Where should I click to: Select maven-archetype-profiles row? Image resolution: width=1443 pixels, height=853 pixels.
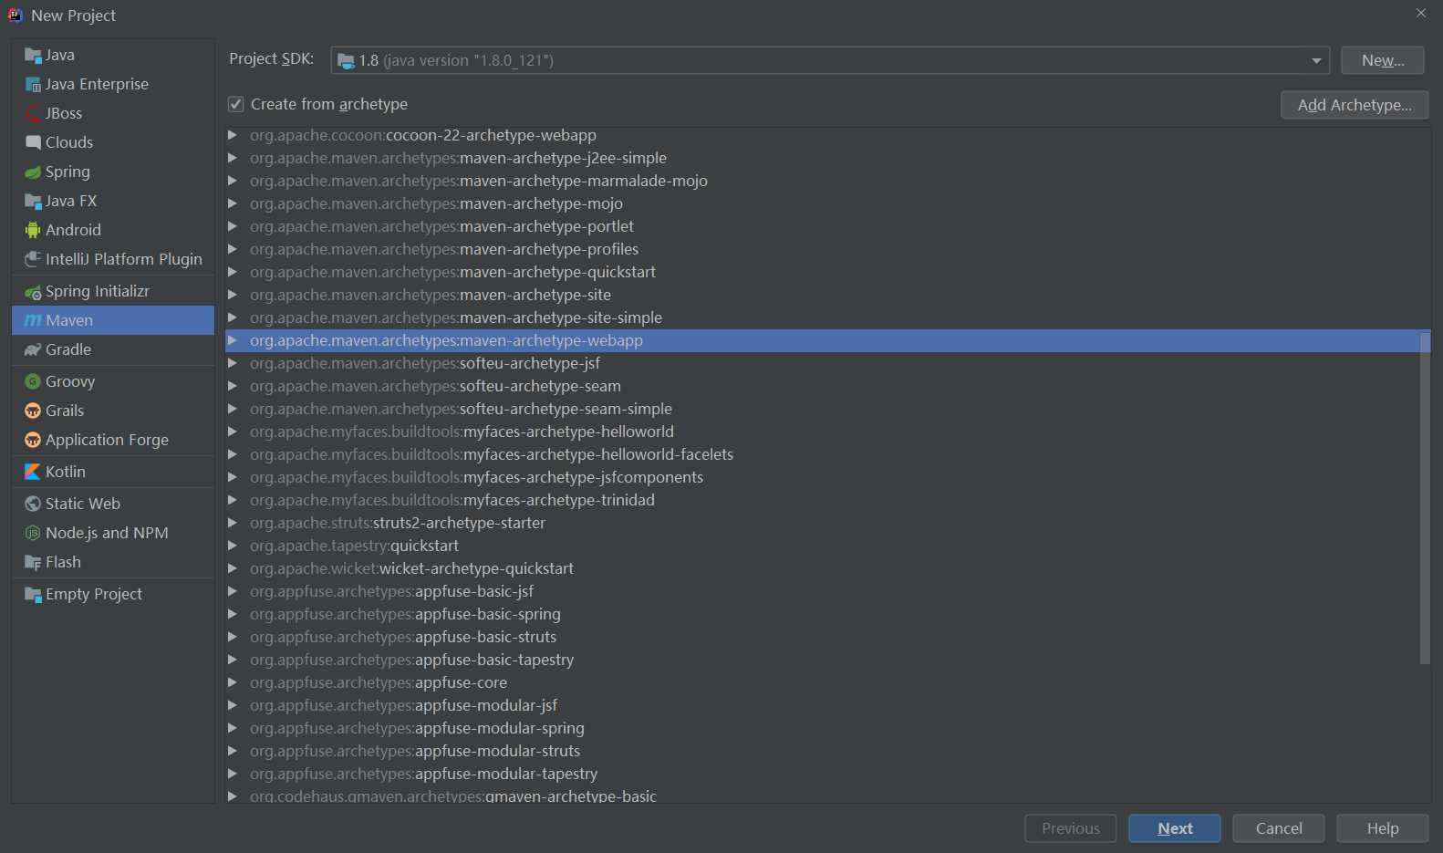(828, 249)
